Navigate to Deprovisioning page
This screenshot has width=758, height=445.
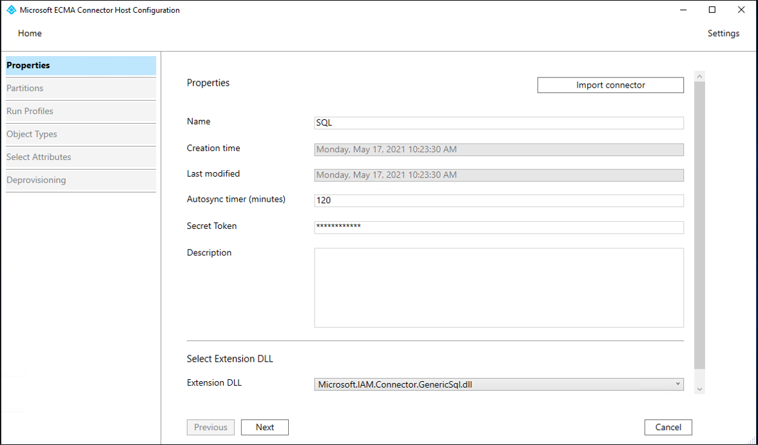pyautogui.click(x=81, y=180)
